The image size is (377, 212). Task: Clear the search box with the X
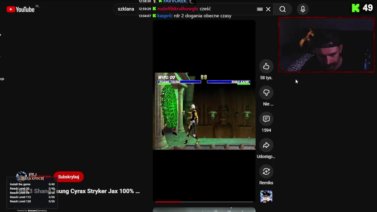pyautogui.click(x=268, y=9)
